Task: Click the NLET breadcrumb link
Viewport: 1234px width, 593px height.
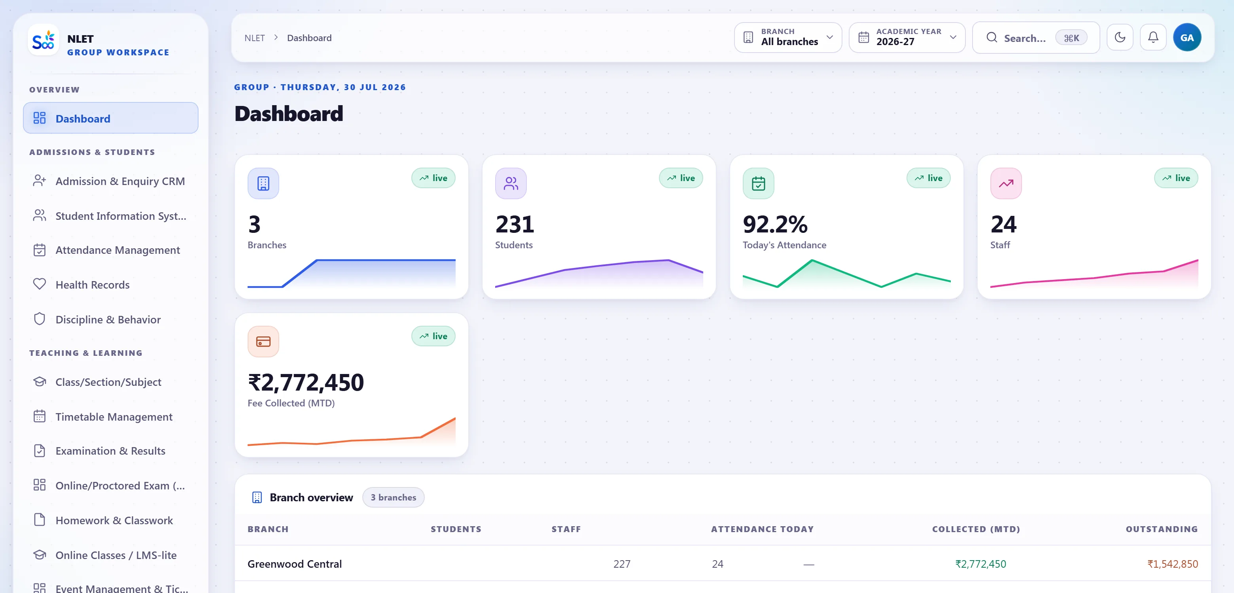Action: point(254,38)
